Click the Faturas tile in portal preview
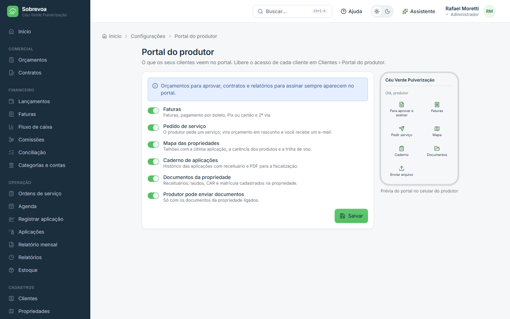 coord(437,107)
